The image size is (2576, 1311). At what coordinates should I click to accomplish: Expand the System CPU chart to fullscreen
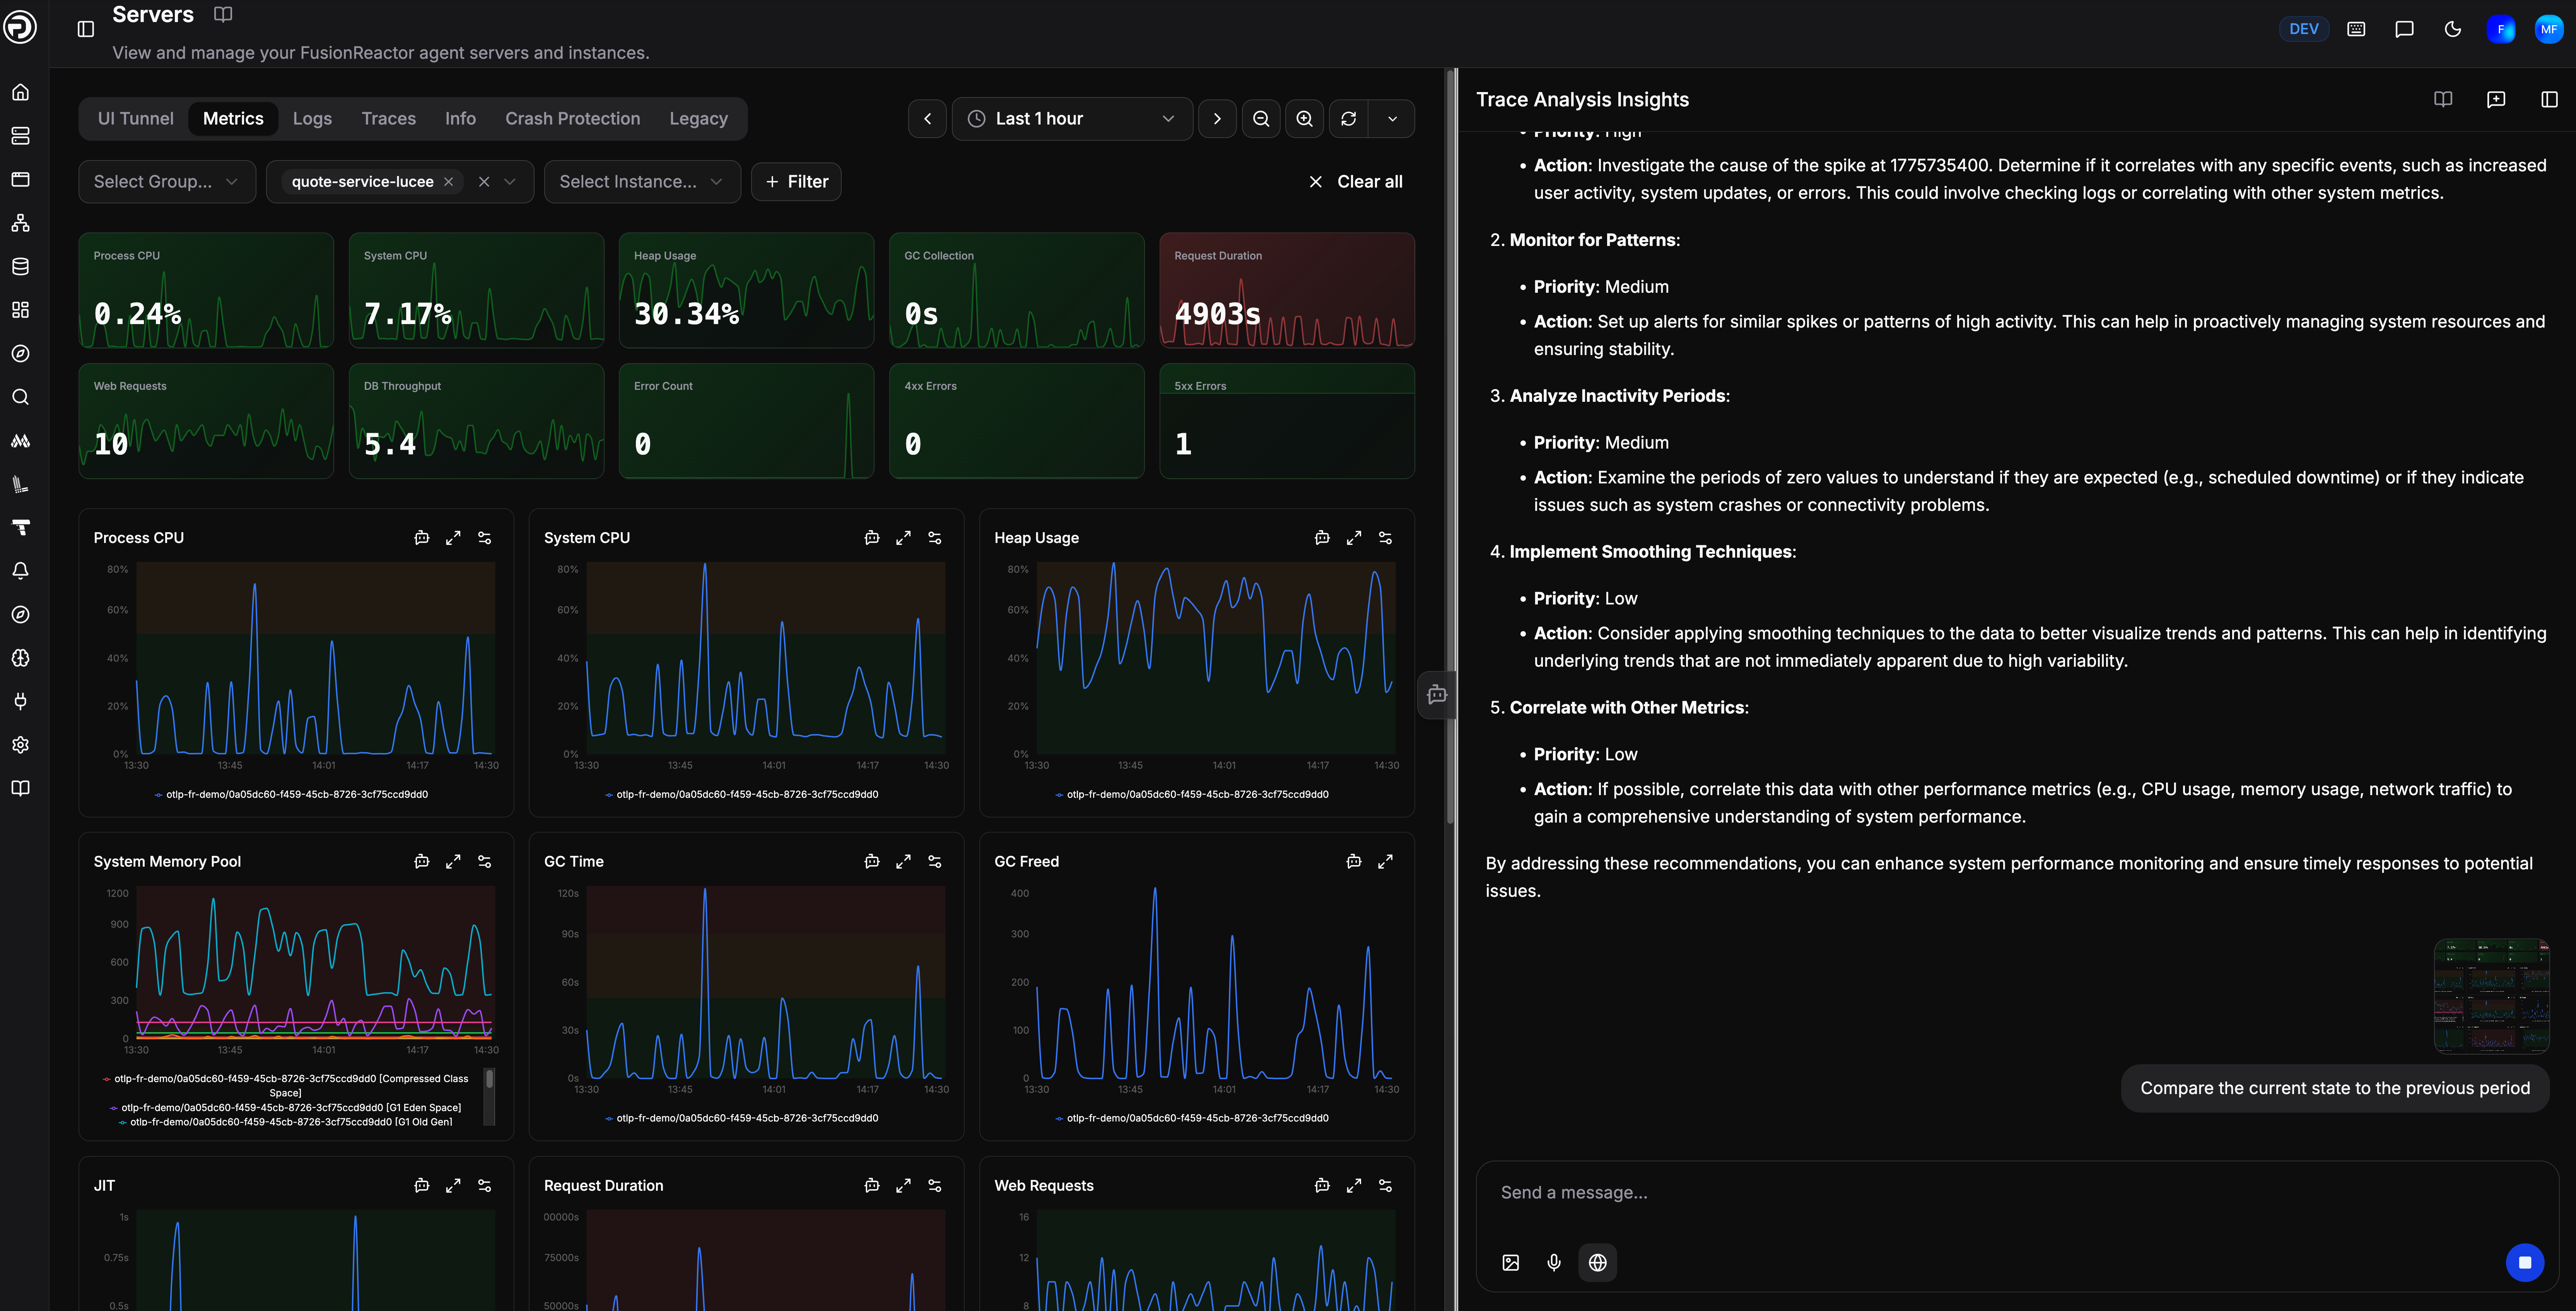903,538
